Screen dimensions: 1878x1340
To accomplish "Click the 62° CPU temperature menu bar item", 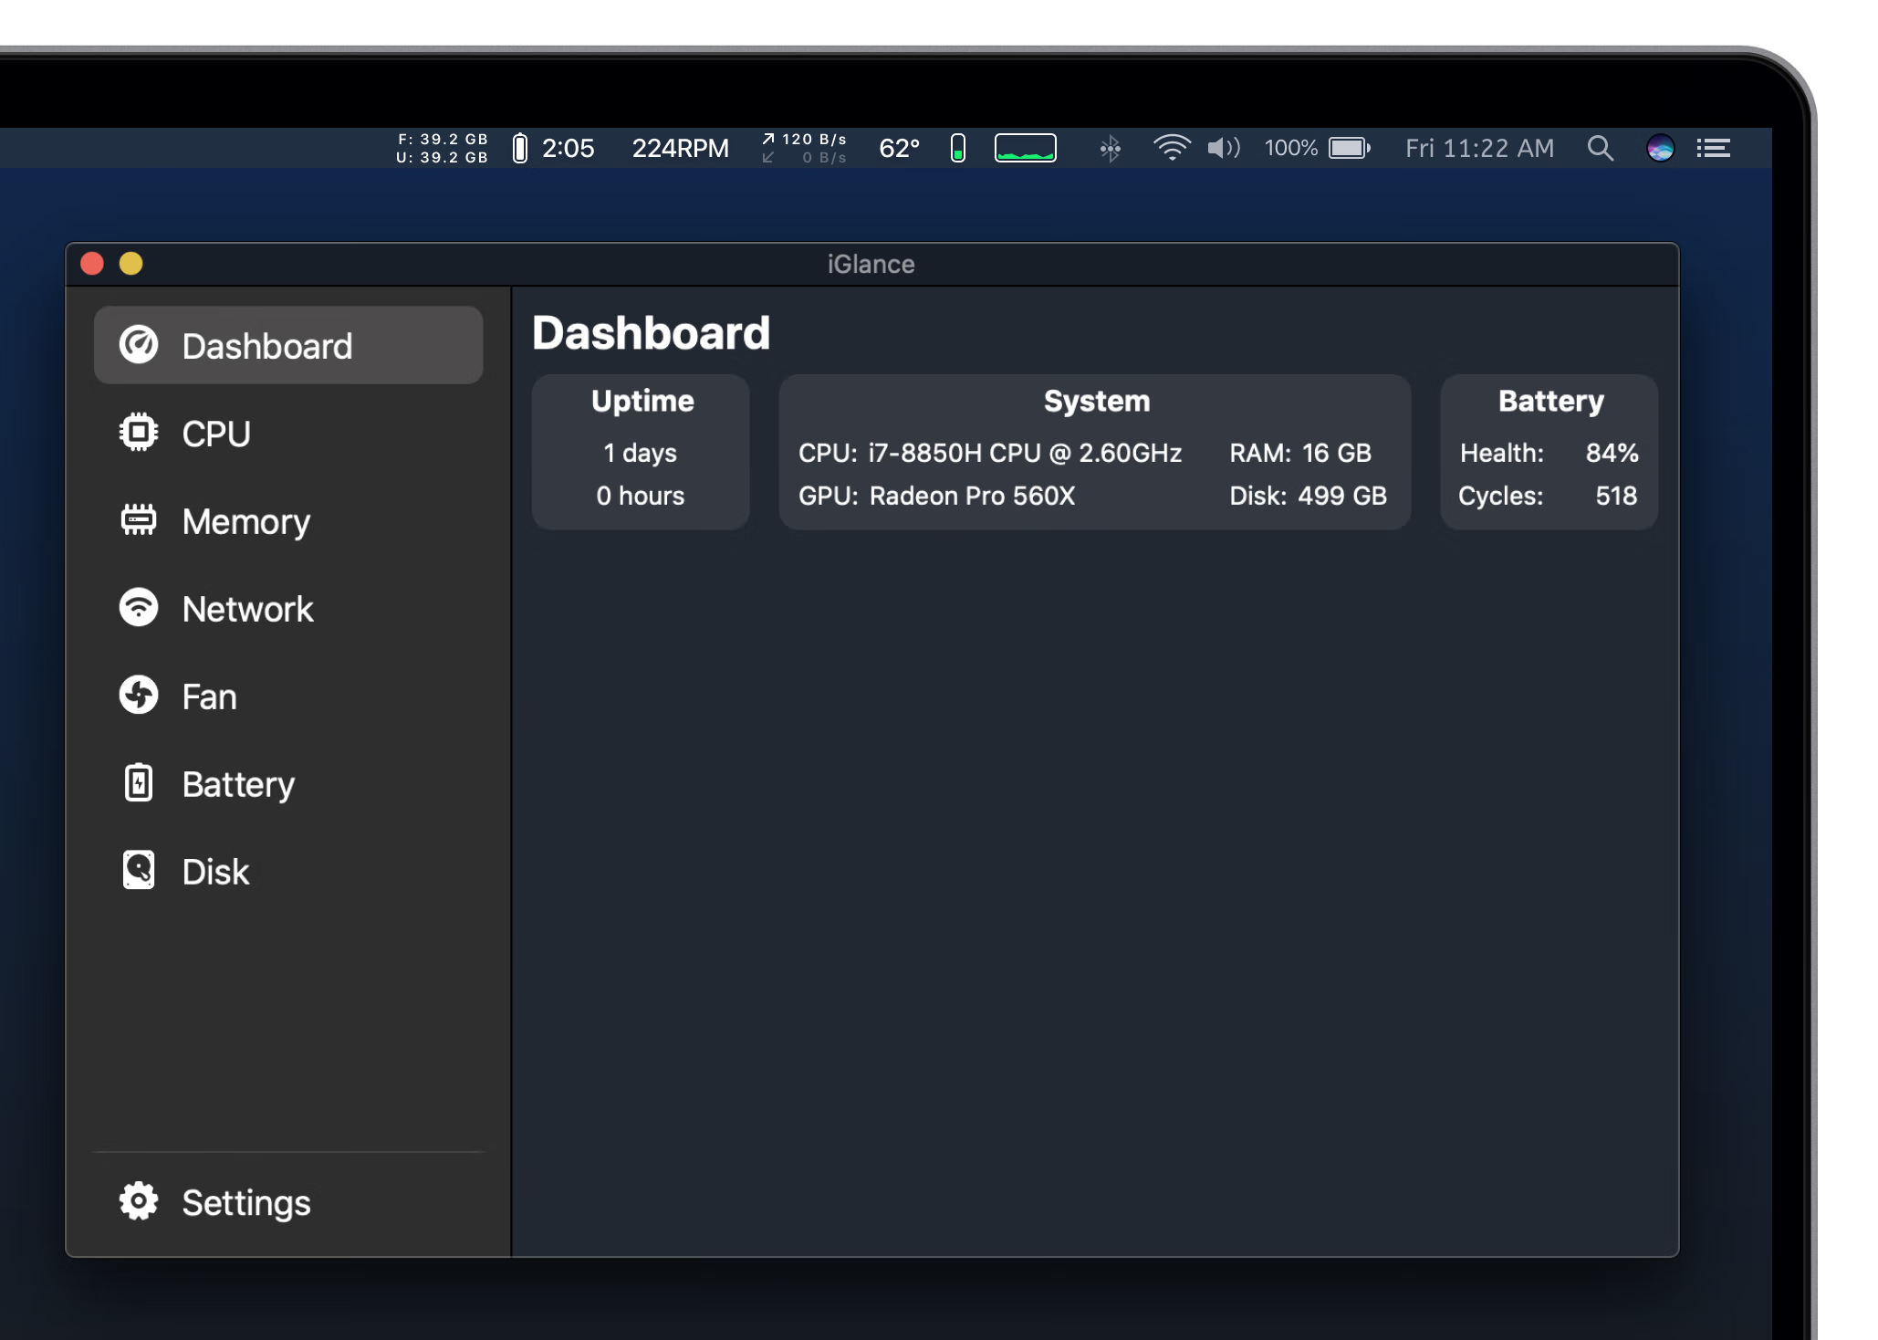I will click(900, 148).
